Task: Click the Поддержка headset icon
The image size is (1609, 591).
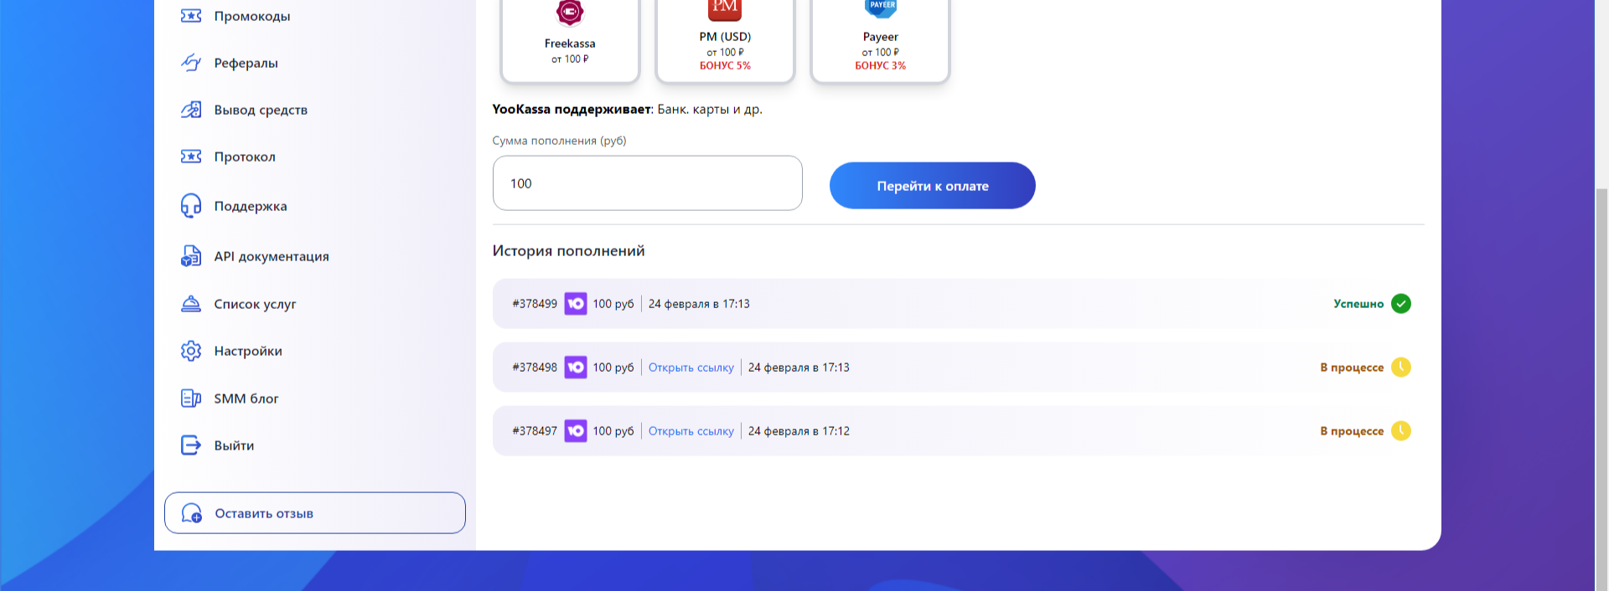Action: [x=191, y=206]
